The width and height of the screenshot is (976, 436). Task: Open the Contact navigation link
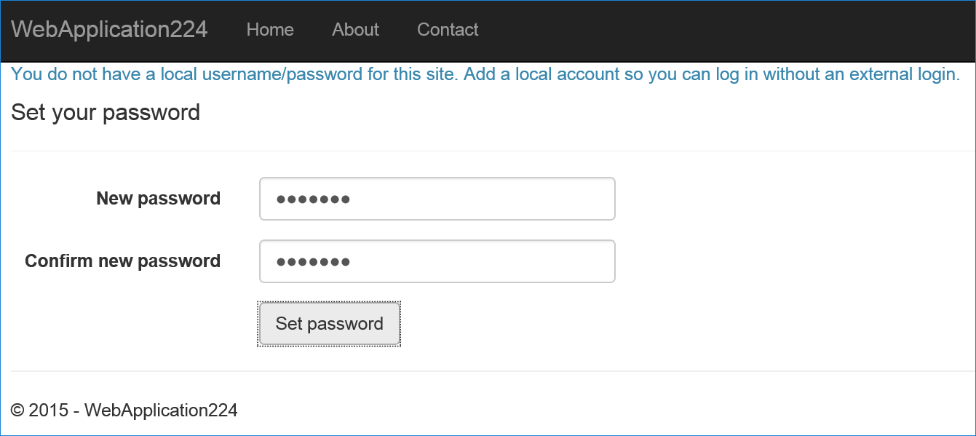pos(447,30)
